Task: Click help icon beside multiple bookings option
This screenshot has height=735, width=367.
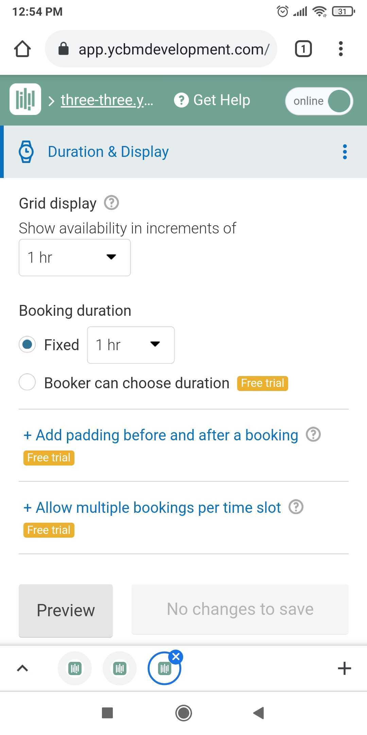Action: point(296,507)
